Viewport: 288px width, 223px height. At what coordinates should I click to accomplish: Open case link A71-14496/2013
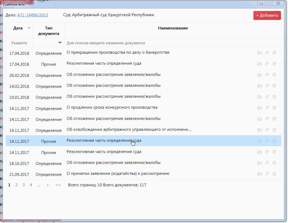pos(33,15)
